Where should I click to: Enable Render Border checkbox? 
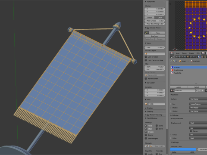pos(146,78)
